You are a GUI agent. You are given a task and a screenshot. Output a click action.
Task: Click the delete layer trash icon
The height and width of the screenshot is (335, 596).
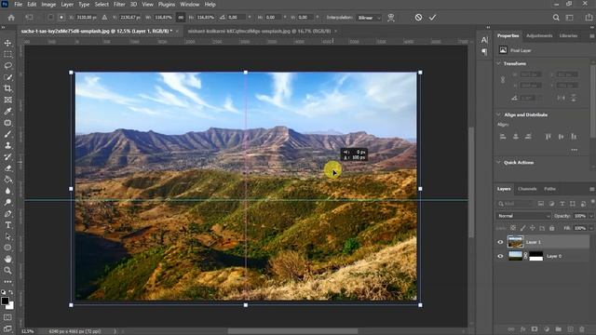coord(582,328)
